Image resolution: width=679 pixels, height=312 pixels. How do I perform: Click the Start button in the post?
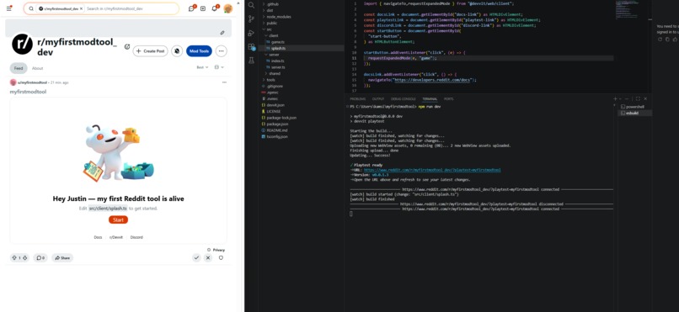click(118, 220)
